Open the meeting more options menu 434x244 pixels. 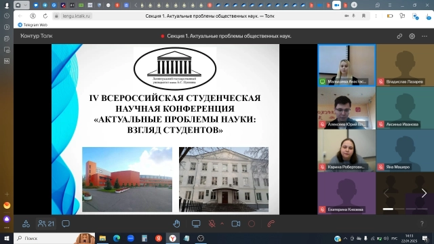(425, 36)
